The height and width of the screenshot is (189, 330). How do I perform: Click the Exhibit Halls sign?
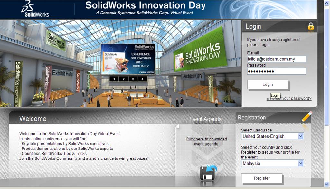click(x=62, y=73)
